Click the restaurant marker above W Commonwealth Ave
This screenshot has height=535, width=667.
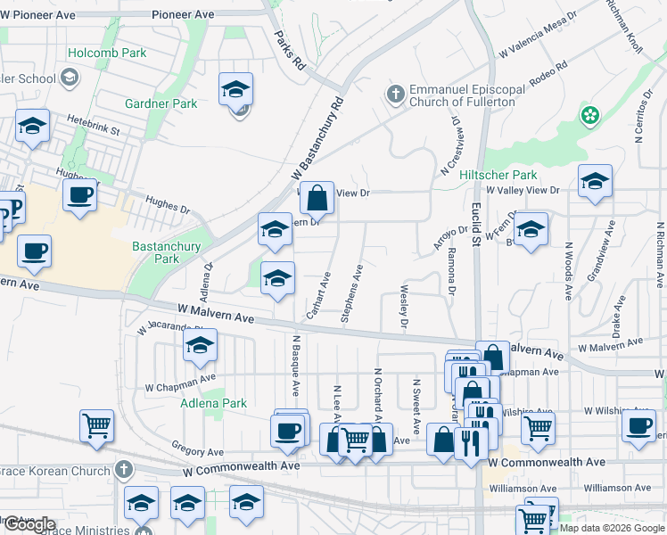click(x=471, y=444)
